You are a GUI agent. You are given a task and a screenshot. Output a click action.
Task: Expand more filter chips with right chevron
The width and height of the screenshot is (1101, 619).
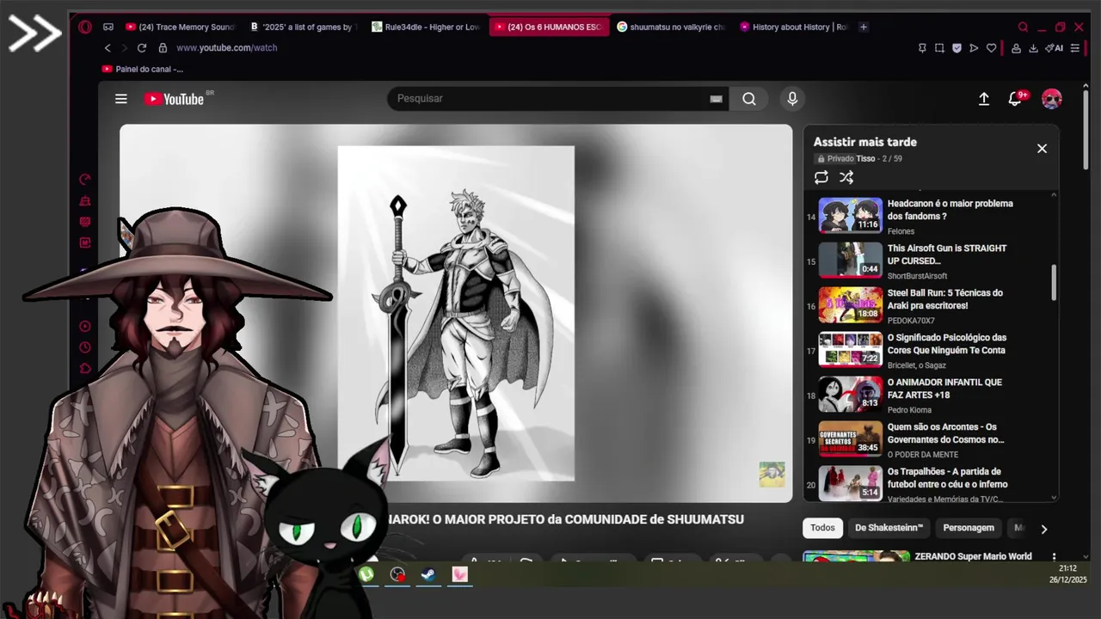coord(1043,529)
